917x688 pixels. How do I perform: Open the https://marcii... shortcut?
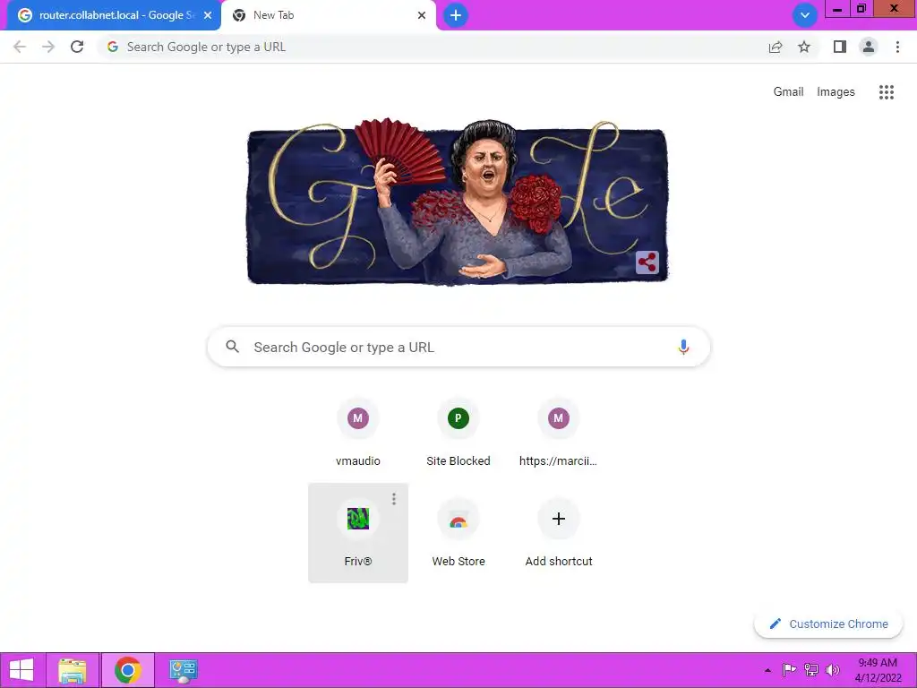tap(559, 433)
